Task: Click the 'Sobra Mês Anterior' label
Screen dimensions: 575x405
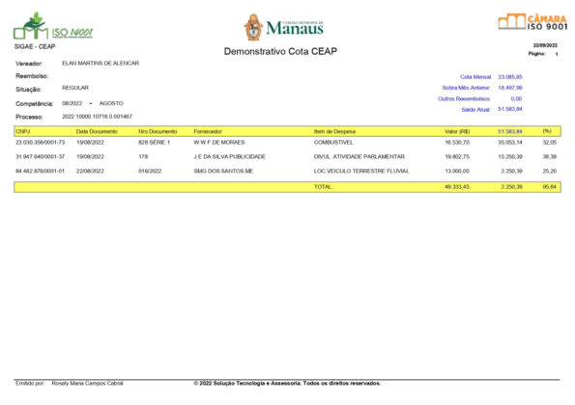Action: click(466, 88)
